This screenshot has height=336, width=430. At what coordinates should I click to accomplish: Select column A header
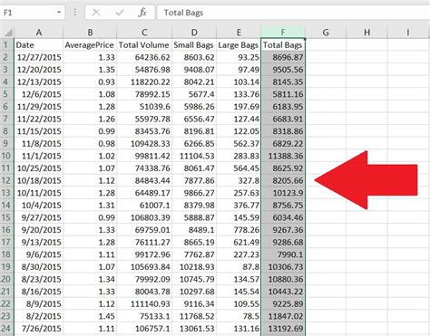(x=39, y=33)
